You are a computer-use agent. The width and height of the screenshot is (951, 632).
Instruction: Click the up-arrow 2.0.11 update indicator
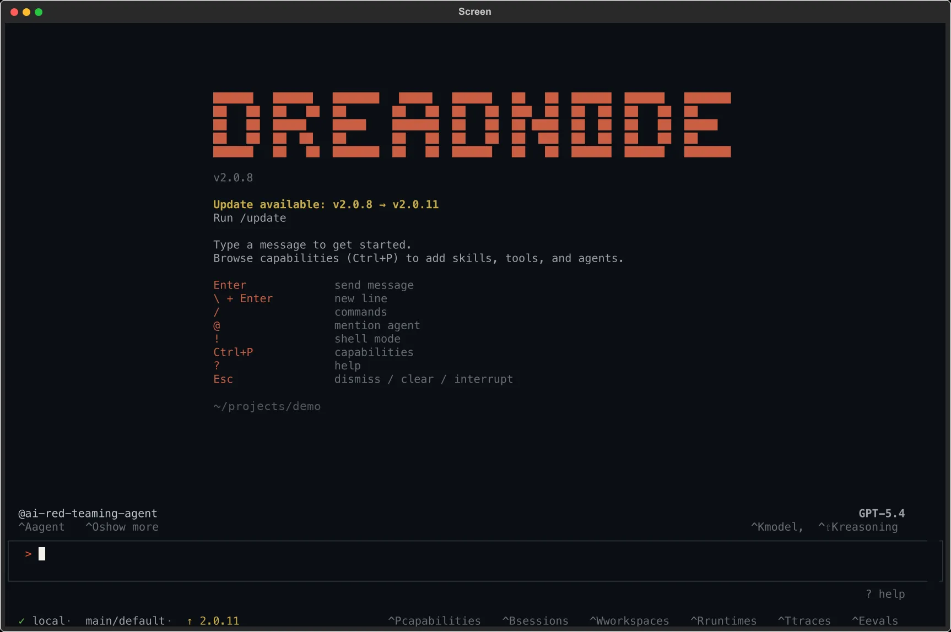213,621
